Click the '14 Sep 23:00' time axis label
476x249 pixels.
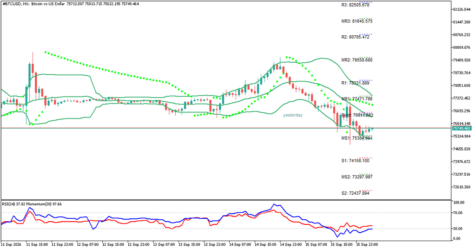(x=291, y=244)
